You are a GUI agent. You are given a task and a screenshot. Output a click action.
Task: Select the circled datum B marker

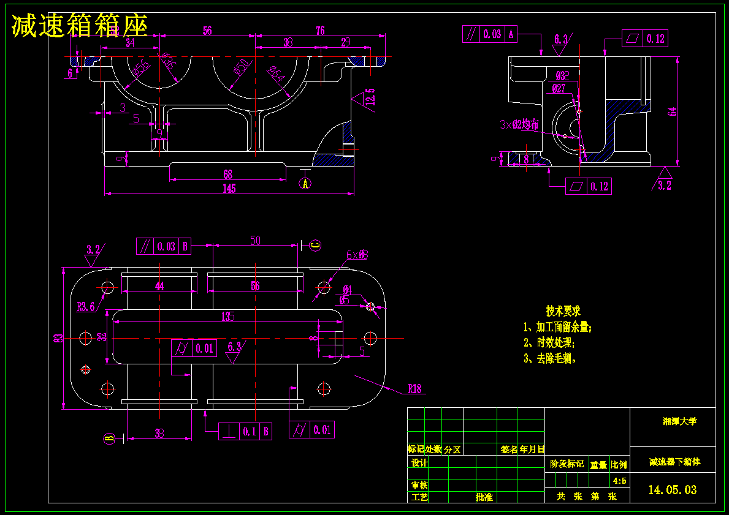point(109,438)
